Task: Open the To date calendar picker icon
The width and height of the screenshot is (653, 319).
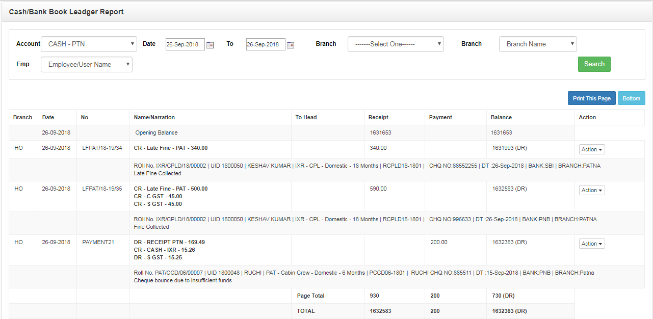Action: (x=291, y=45)
